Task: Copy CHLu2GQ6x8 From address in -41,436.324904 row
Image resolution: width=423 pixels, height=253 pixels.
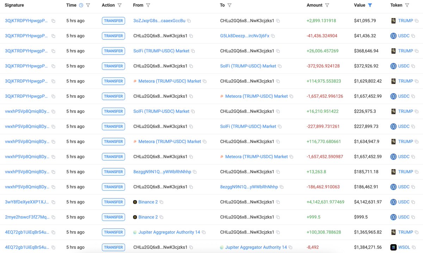Action: (x=191, y=36)
